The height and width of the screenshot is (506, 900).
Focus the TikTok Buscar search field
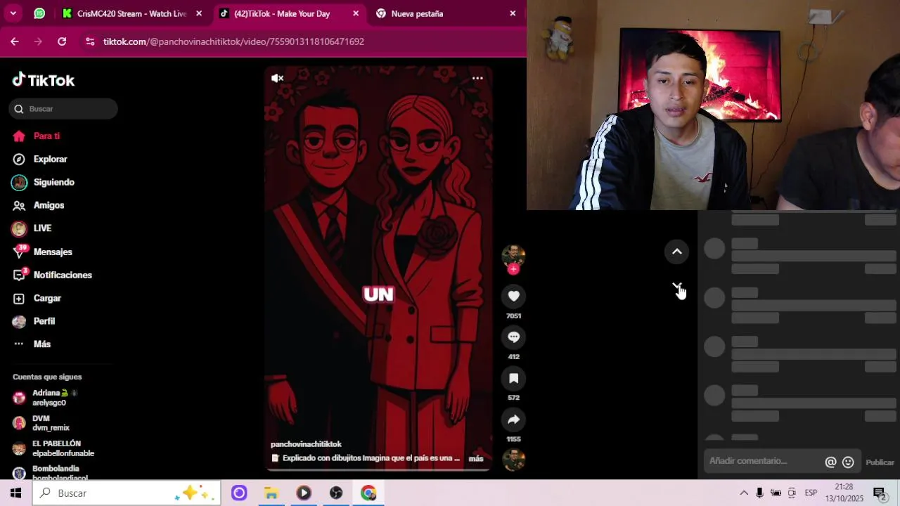pos(63,109)
